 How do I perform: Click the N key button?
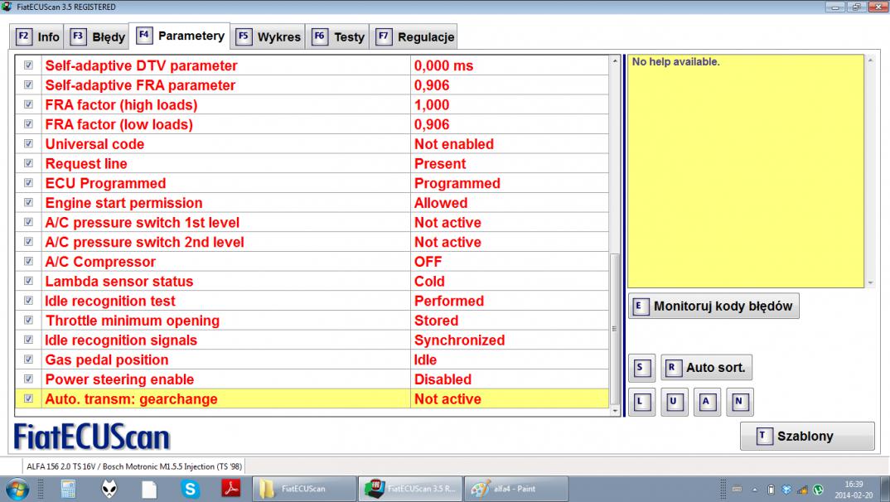click(x=739, y=402)
